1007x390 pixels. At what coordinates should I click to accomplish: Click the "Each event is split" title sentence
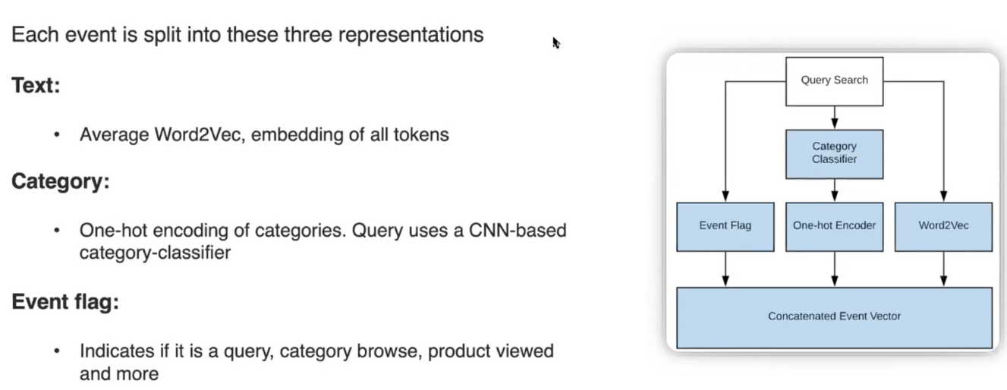click(247, 35)
